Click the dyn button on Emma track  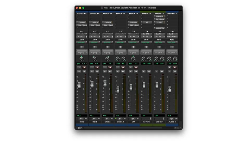click(x=107, y=119)
